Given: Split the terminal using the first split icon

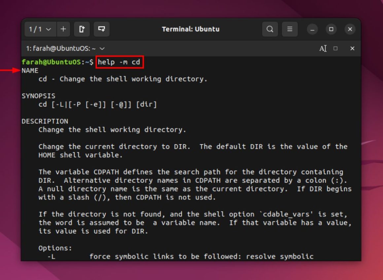Looking at the screenshot, I should click(82, 29).
